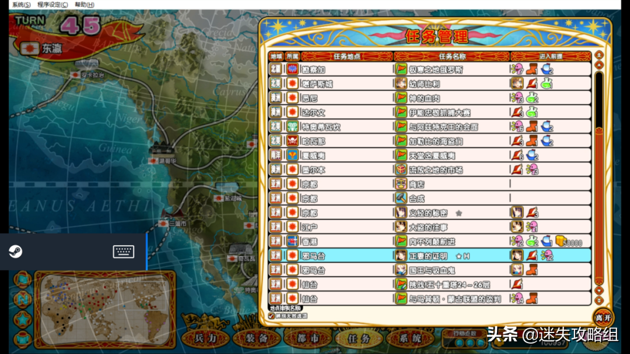Click the hammer icon of 合成
Viewport: 630px width, 354px height.
[401, 199]
